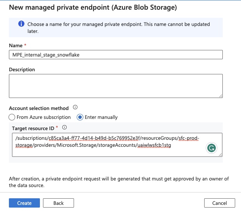Click the Description box resize handle
This screenshot has width=241, height=213.
[220, 95]
